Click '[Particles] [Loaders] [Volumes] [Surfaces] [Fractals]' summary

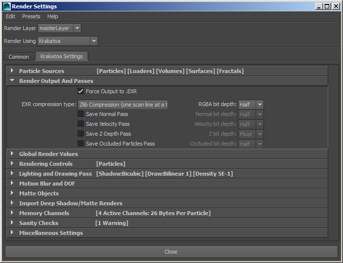170,71
